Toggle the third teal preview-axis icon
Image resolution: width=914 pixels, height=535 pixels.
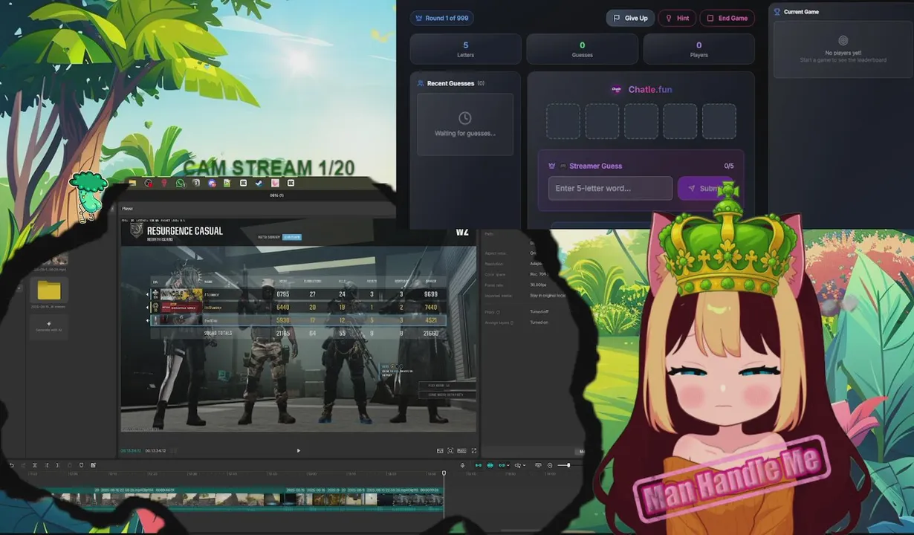(502, 465)
